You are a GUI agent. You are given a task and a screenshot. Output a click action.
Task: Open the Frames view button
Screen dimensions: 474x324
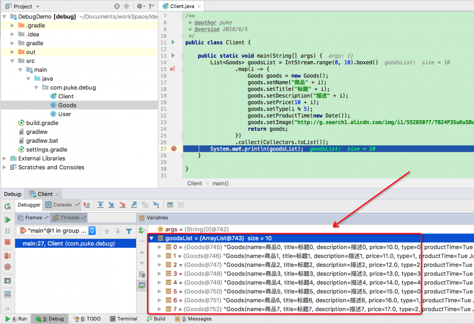pyautogui.click(x=33, y=218)
